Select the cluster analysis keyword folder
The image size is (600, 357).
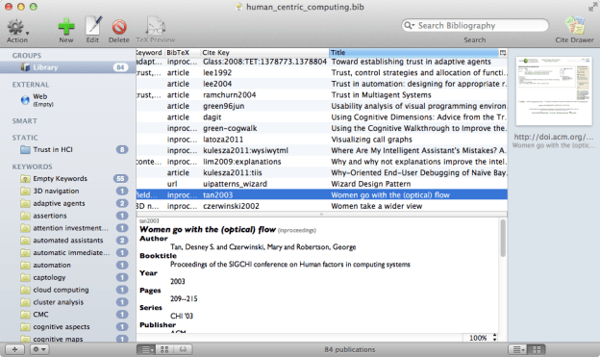pyautogui.click(x=67, y=302)
